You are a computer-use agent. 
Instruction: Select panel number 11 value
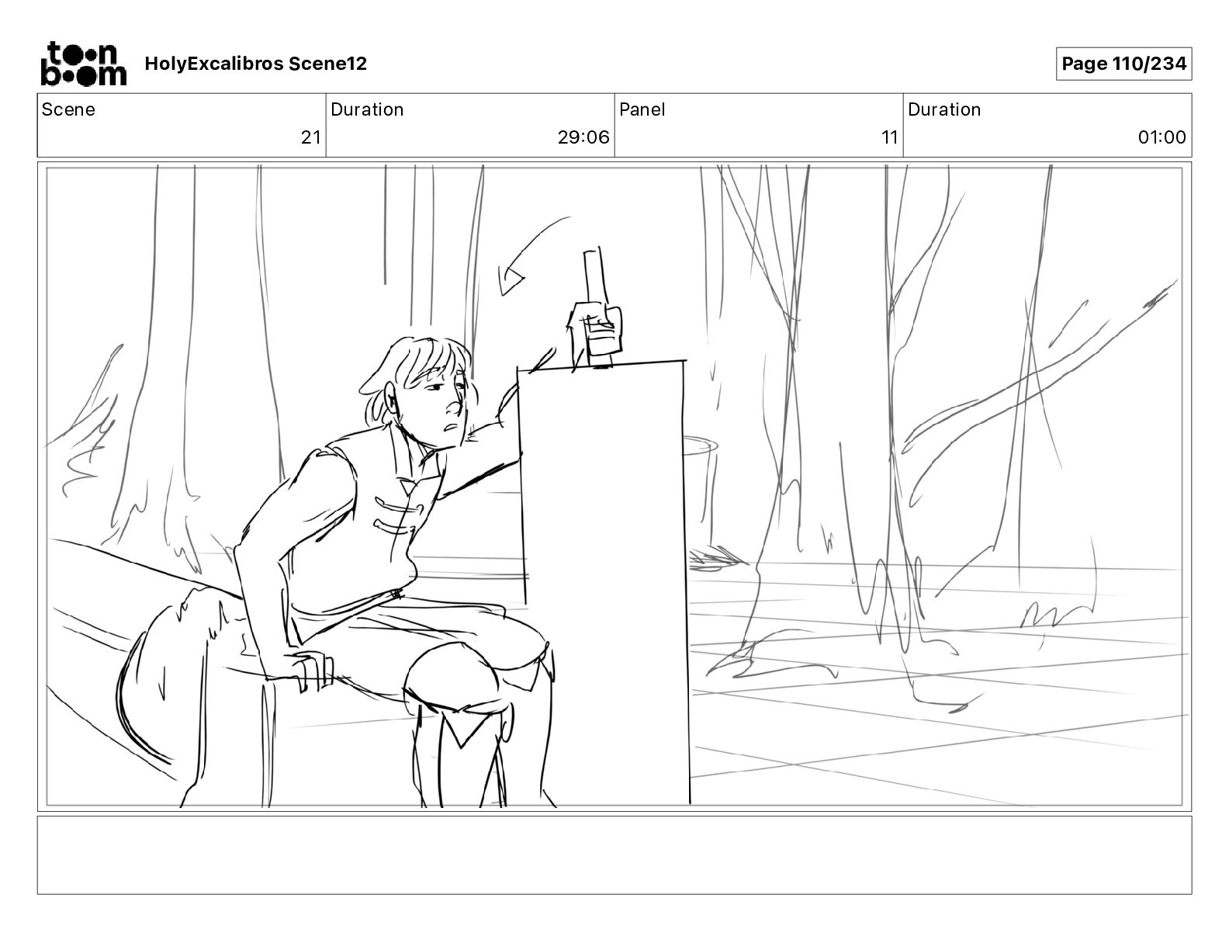coord(890,137)
